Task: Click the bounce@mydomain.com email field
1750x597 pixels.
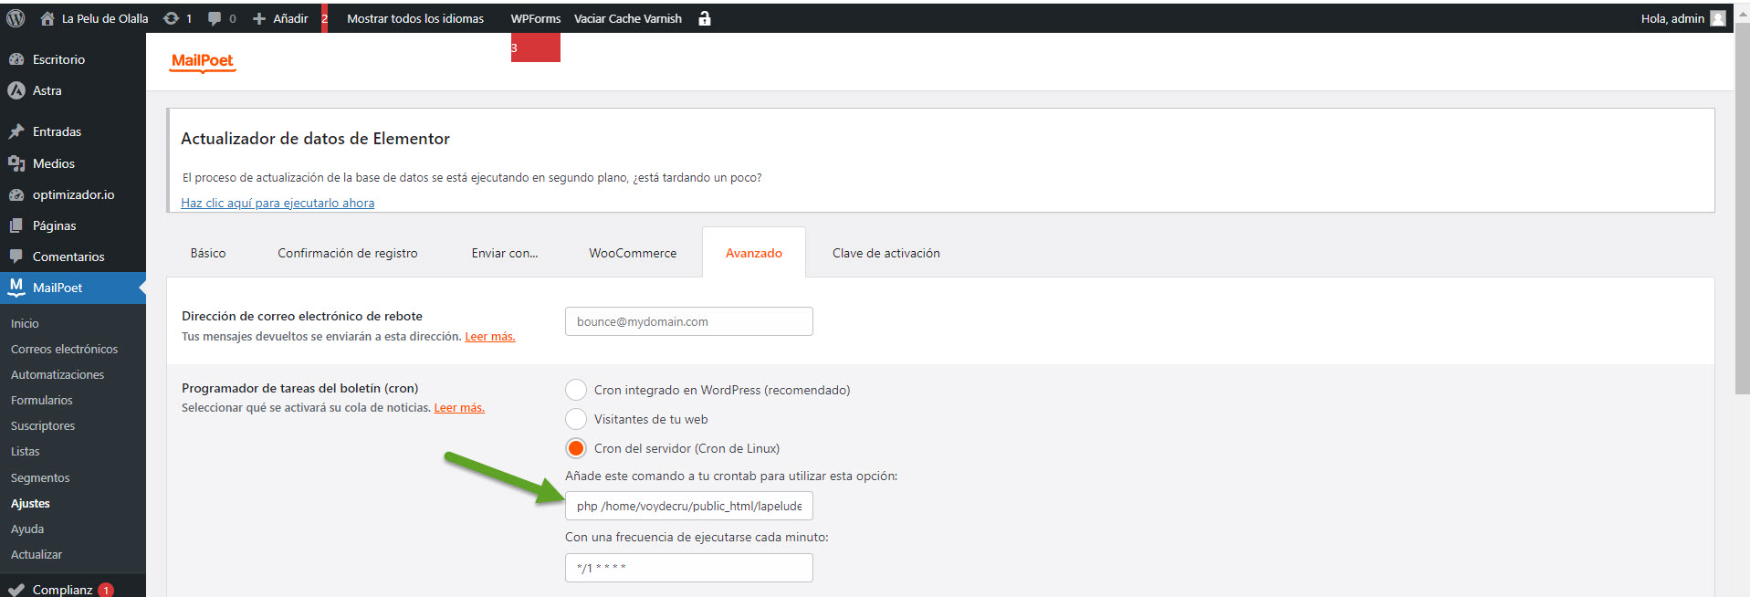Action: (689, 321)
